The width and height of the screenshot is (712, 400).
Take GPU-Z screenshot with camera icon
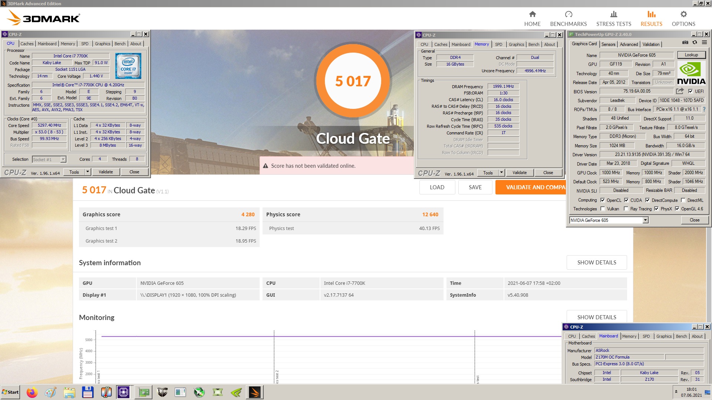[685, 43]
